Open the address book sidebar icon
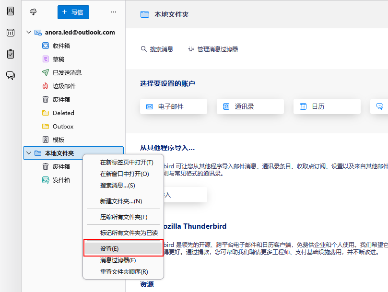Screen dimensions: 388x292 [x=11, y=11]
